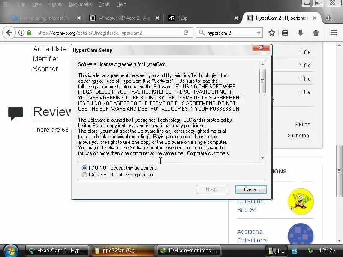Click the taskbar clock showing 12:12
This screenshot has height=257, width=343.
click(327, 251)
